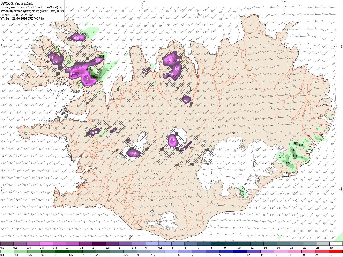
Task: Select the snow-scale swatch between 3 and 3.5
Action: tap(125, 244)
